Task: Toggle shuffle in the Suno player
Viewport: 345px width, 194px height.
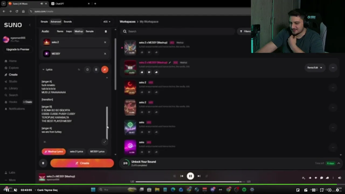Action: coord(174,176)
